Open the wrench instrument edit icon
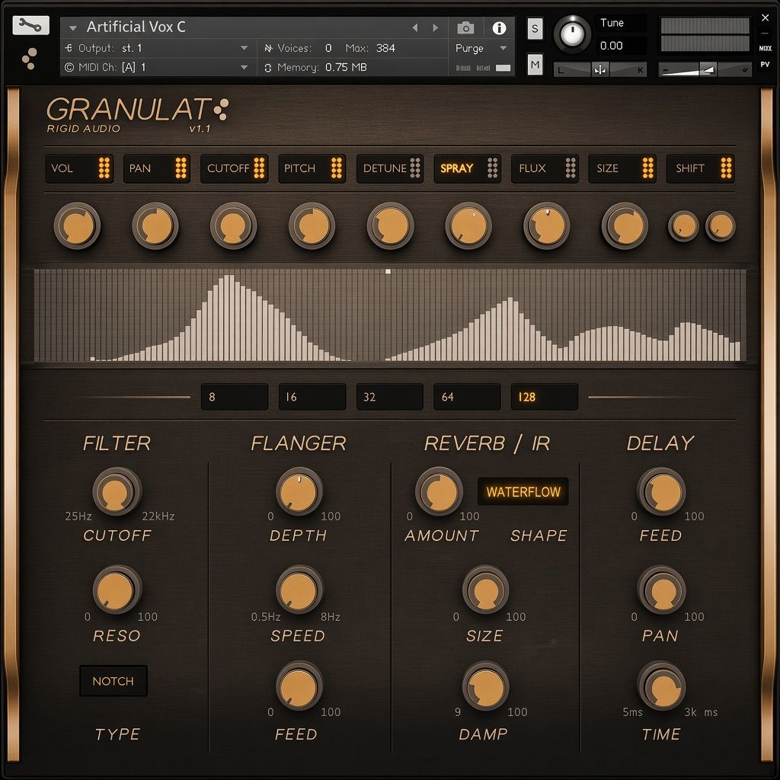The height and width of the screenshot is (780, 780). coord(30,25)
